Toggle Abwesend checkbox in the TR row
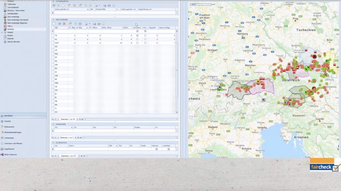 [137, 35]
